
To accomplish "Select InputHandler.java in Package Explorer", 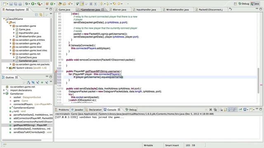I will coord(28,33).
